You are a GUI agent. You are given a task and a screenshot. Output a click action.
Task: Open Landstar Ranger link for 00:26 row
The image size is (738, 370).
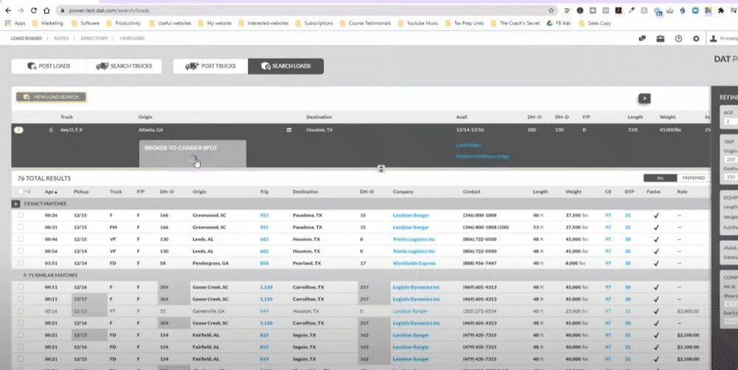tap(410, 215)
